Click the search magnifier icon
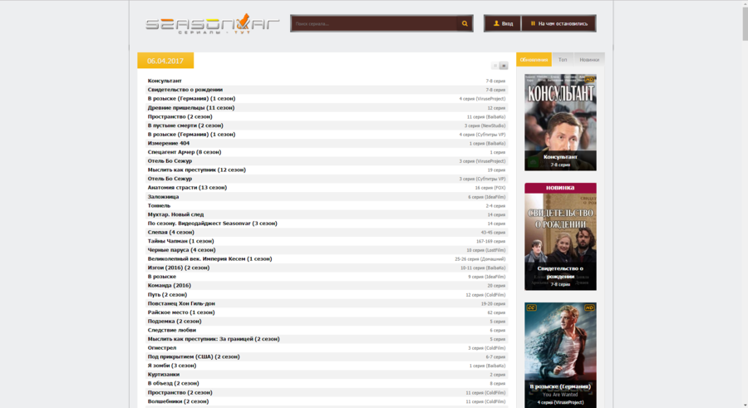 tap(465, 23)
